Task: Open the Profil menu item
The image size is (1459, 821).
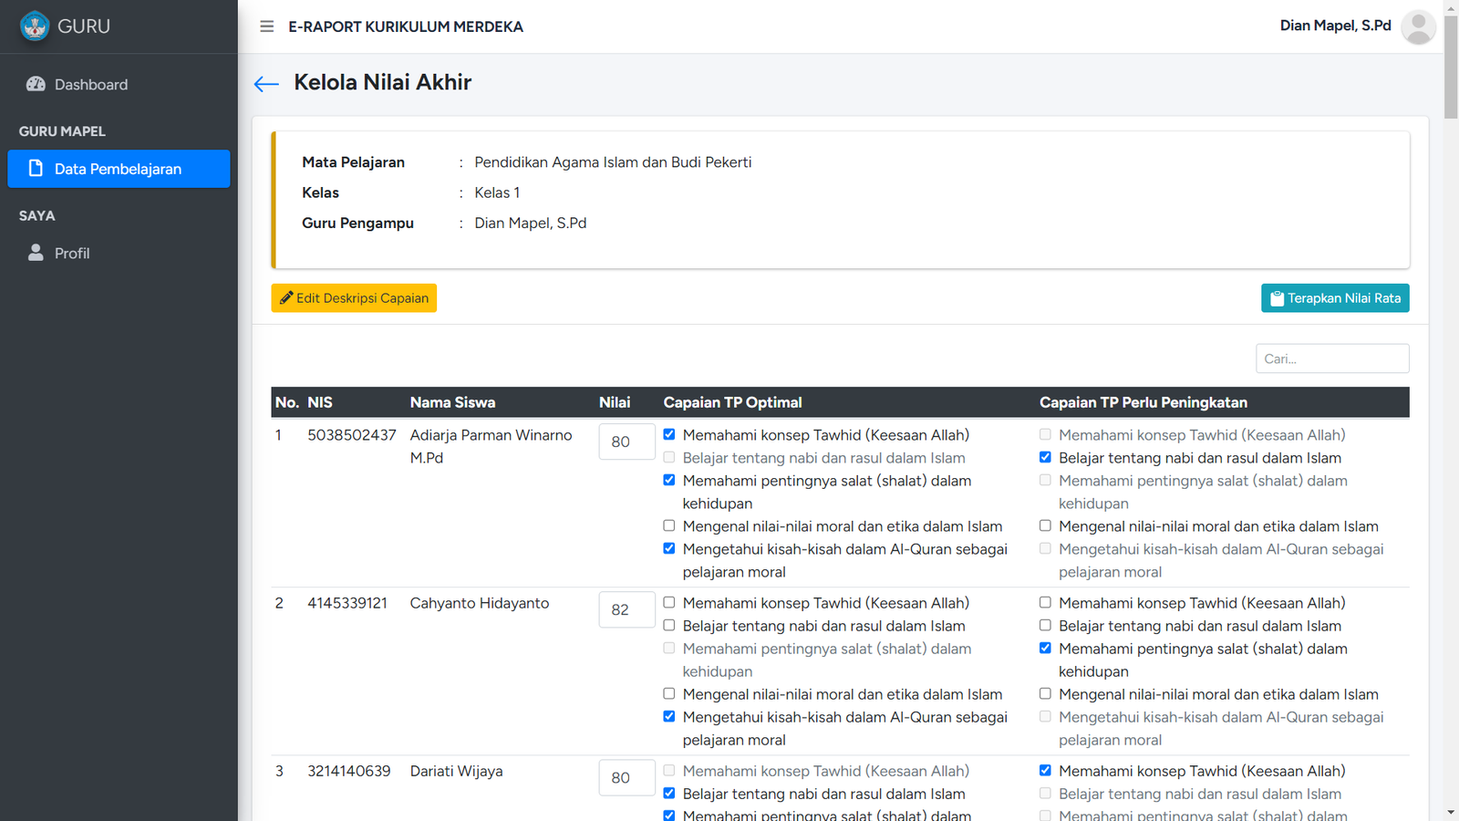Action: coord(72,254)
